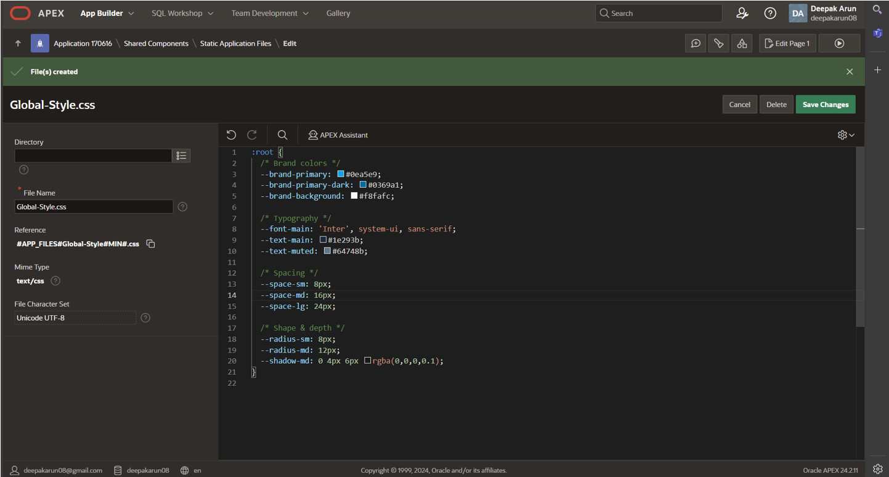
Task: Click the help question mark in header
Action: (770, 13)
